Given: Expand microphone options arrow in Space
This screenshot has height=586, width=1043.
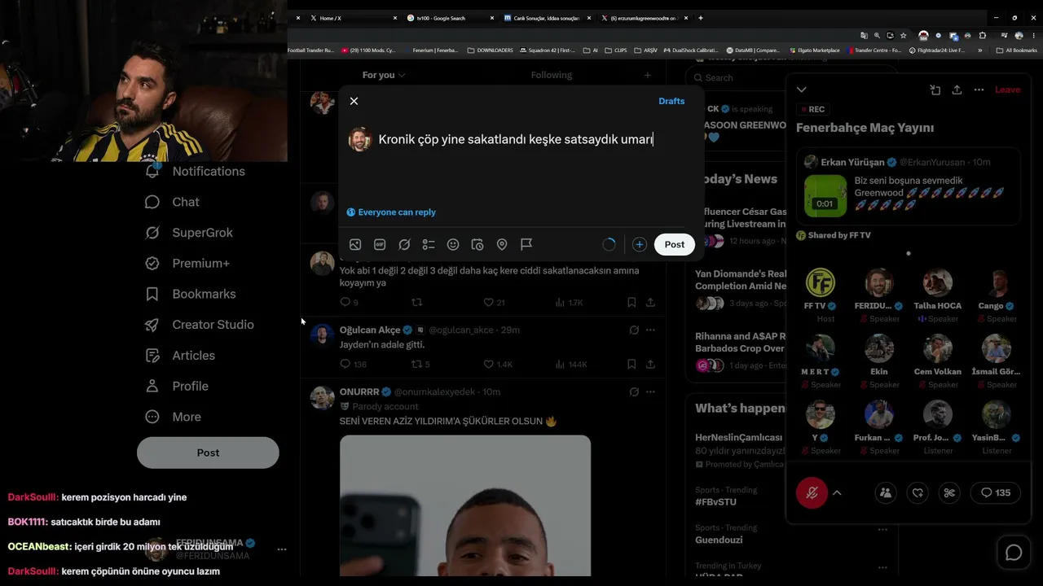Looking at the screenshot, I should click(836, 492).
